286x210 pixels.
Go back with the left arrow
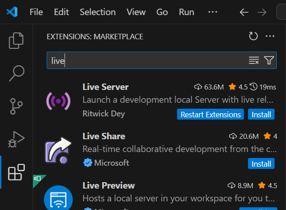[x=244, y=12]
